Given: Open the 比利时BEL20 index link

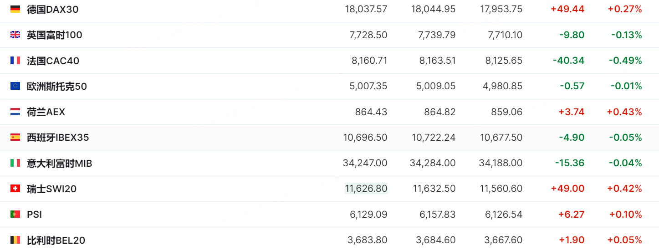Looking at the screenshot, I should (x=56, y=240).
